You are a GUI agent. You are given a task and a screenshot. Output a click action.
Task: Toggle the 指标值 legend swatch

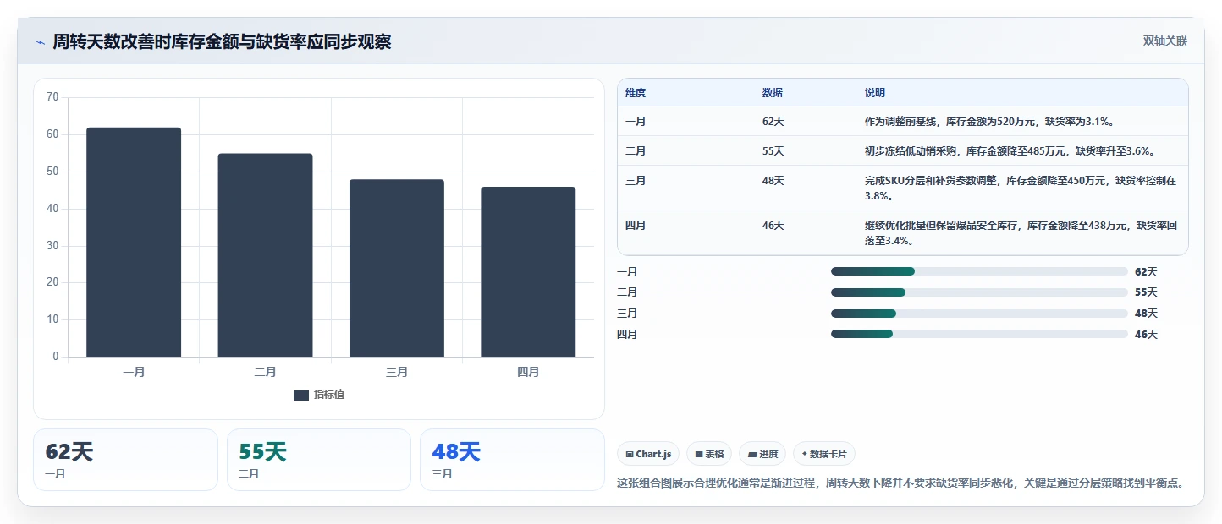[301, 395]
